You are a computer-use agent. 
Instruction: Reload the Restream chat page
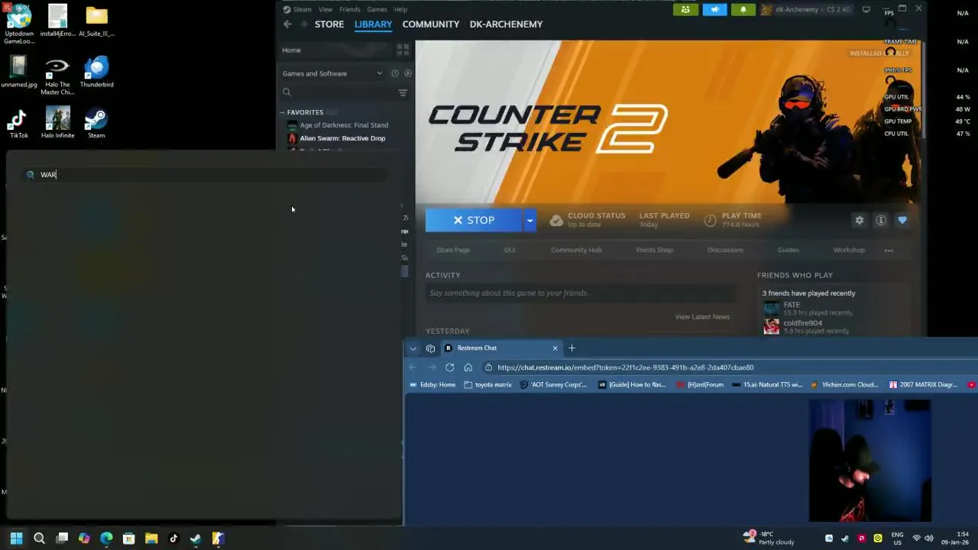(x=450, y=367)
